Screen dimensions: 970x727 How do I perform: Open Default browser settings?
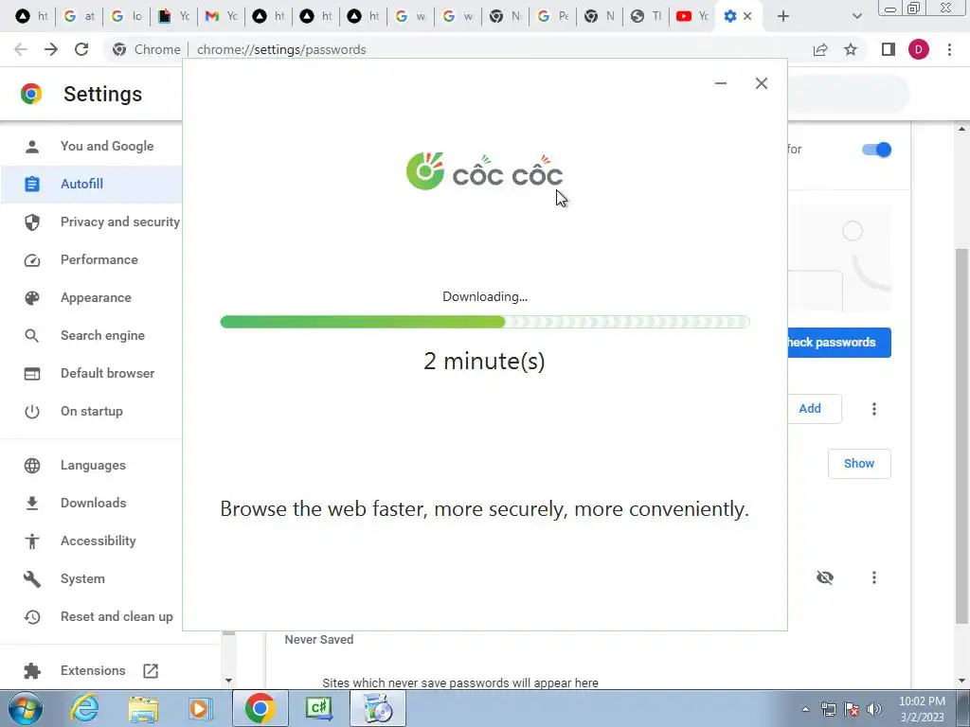[x=108, y=373]
